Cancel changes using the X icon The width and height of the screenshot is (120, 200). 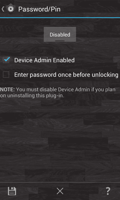coord(60,191)
